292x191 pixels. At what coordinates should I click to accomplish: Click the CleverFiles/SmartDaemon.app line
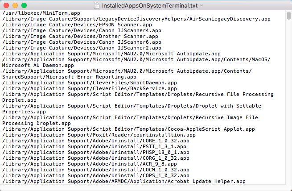pyautogui.click(x=90, y=83)
